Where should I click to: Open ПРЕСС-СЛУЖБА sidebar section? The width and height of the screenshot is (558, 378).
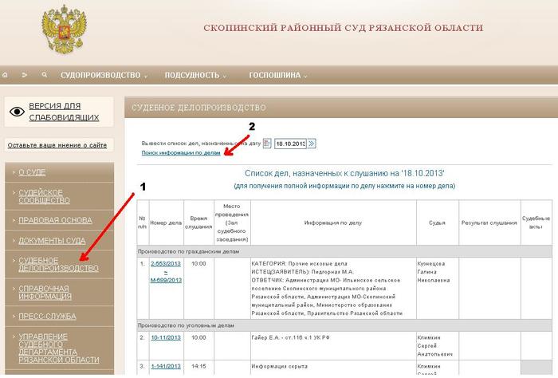(x=47, y=317)
